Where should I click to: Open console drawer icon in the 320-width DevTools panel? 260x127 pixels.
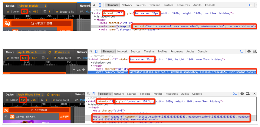tap(250, 5)
